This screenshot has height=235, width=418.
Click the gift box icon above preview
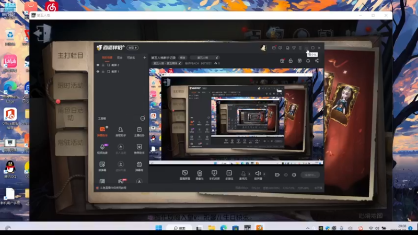[x=282, y=61]
